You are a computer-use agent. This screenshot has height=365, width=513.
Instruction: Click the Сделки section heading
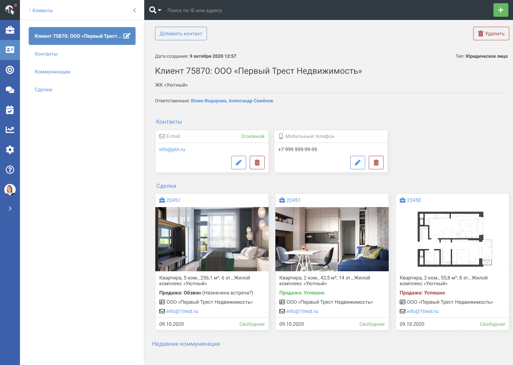pyautogui.click(x=166, y=186)
